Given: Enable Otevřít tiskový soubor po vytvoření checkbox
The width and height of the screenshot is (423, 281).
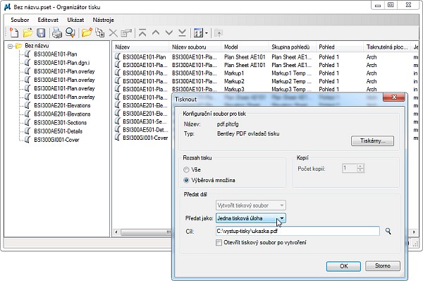Looking at the screenshot, I should pos(219,242).
